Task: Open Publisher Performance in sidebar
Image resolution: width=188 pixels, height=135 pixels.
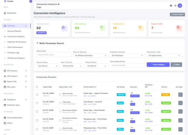Action: tap(17, 42)
